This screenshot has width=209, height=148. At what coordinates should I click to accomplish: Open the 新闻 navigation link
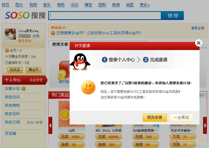pos(116,5)
